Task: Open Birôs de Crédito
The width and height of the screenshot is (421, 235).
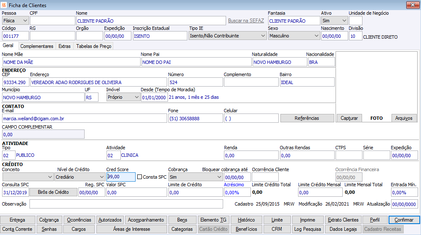Action: click(53, 192)
